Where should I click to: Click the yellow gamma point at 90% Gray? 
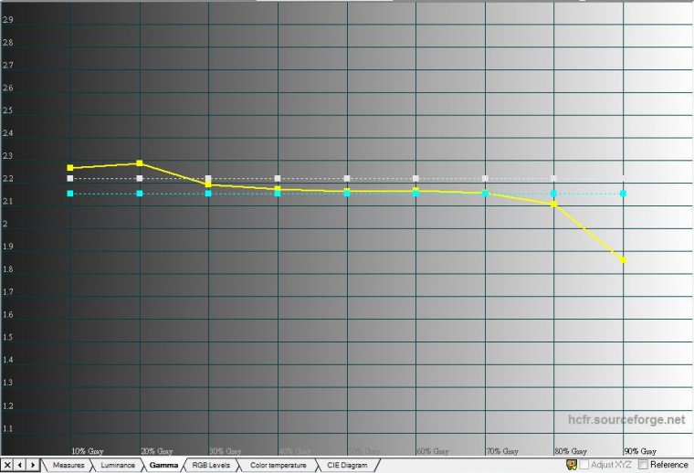pos(623,260)
